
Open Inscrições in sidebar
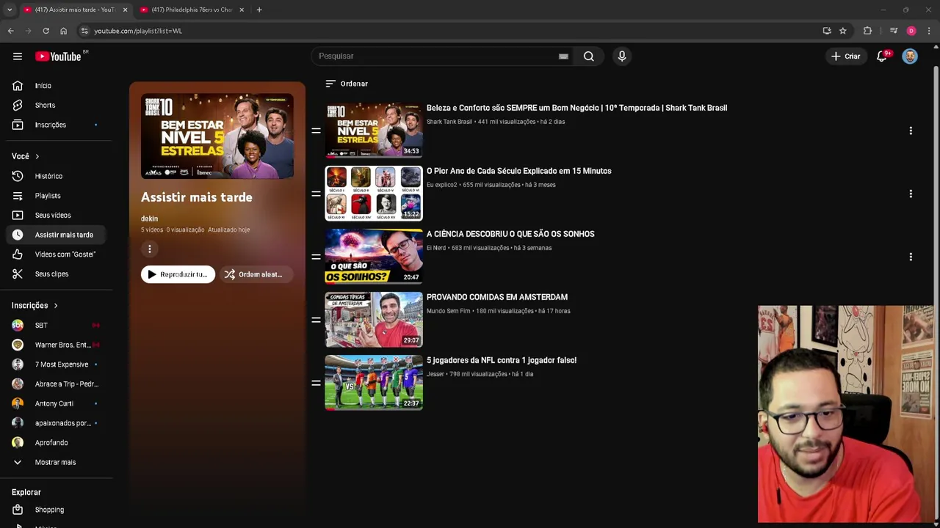[x=57, y=125]
